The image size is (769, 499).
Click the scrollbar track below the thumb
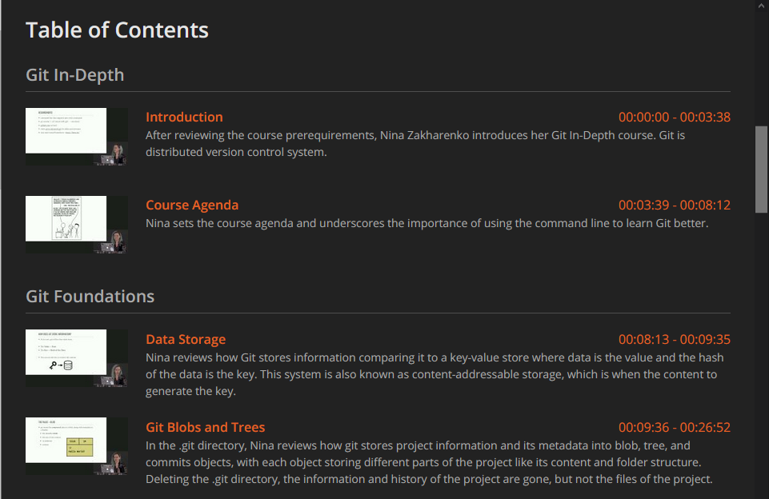[760, 360]
